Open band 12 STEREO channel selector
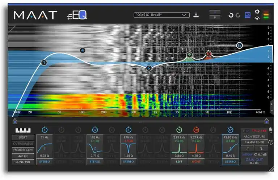Viewport: 278px width, 180px height. pyautogui.click(x=230, y=162)
